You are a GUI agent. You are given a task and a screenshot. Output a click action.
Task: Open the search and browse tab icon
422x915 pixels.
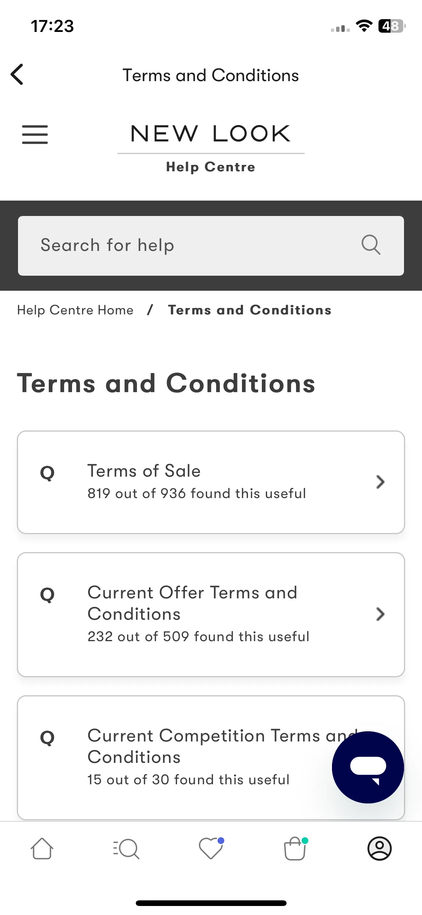pos(126,849)
